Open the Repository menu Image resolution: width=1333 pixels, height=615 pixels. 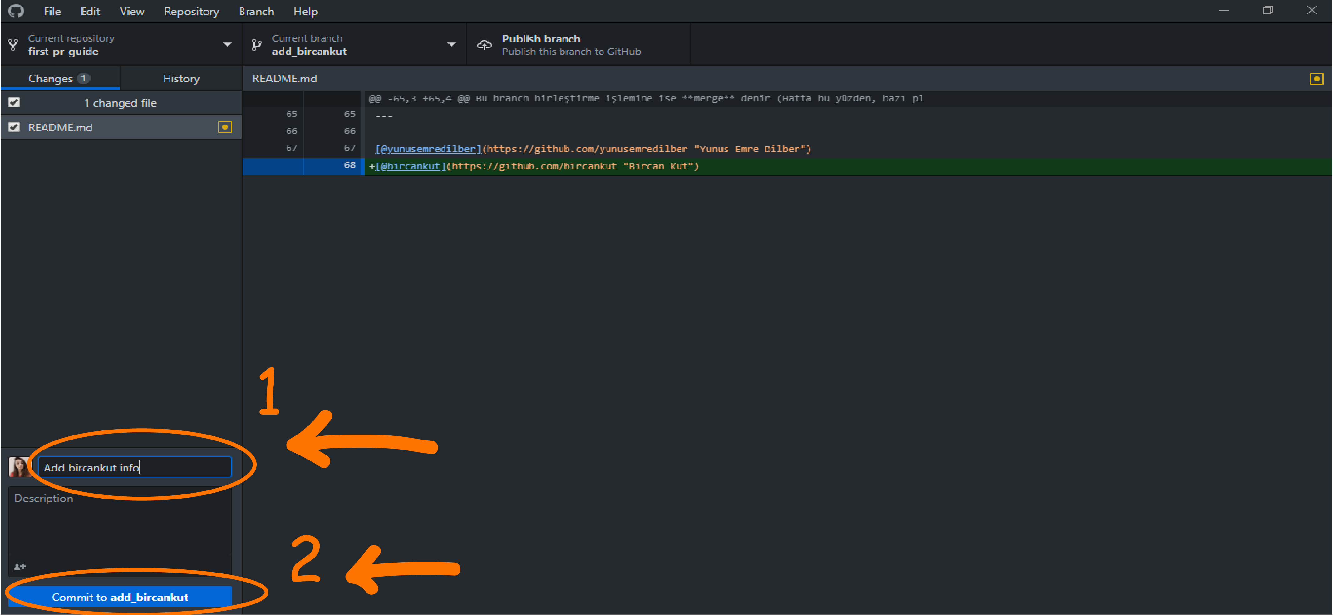pyautogui.click(x=191, y=11)
